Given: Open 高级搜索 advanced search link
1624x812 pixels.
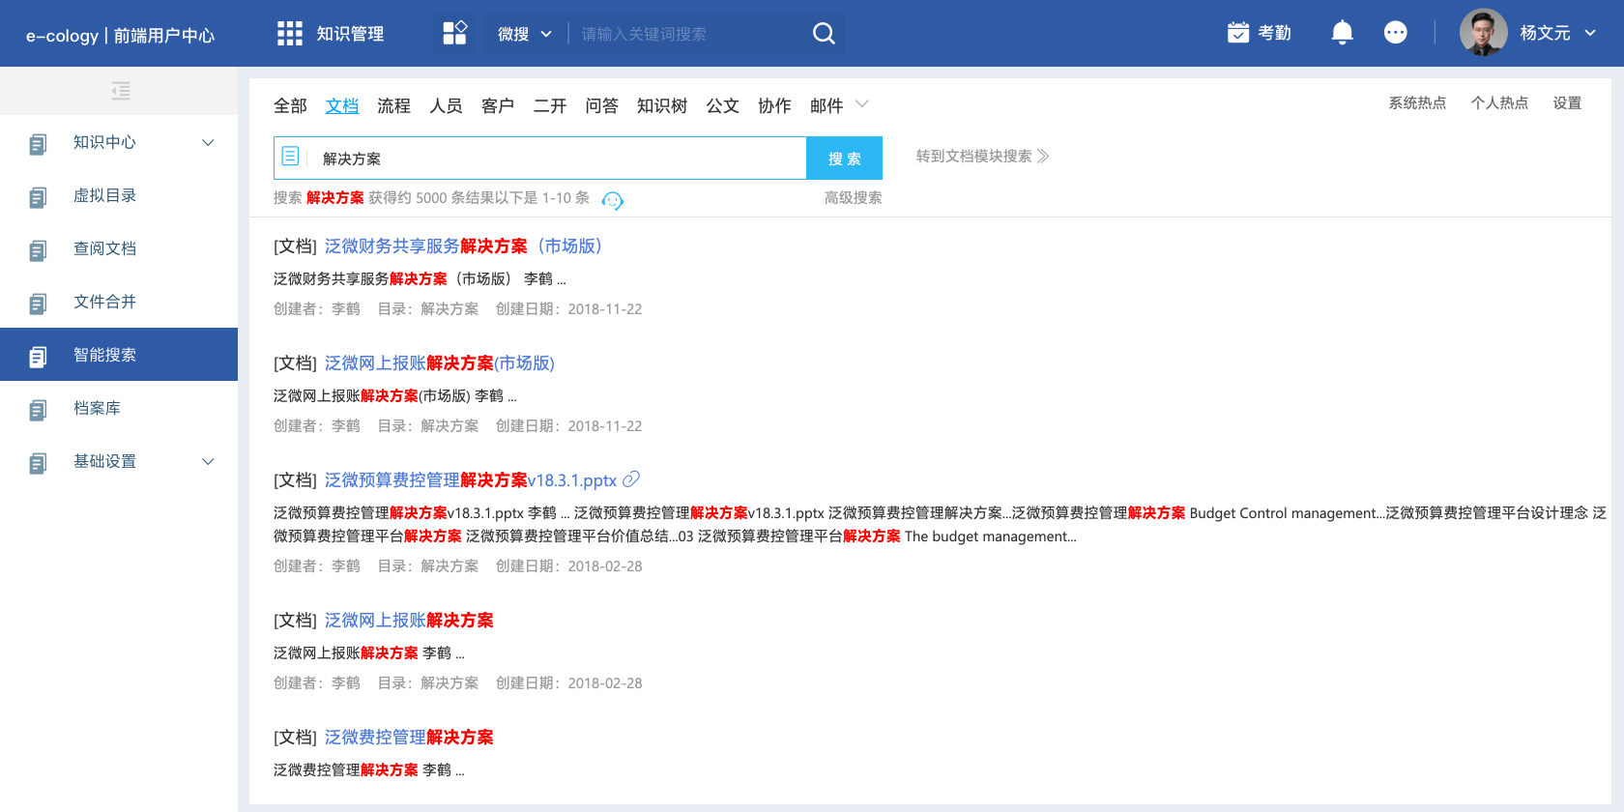Looking at the screenshot, I should [853, 197].
